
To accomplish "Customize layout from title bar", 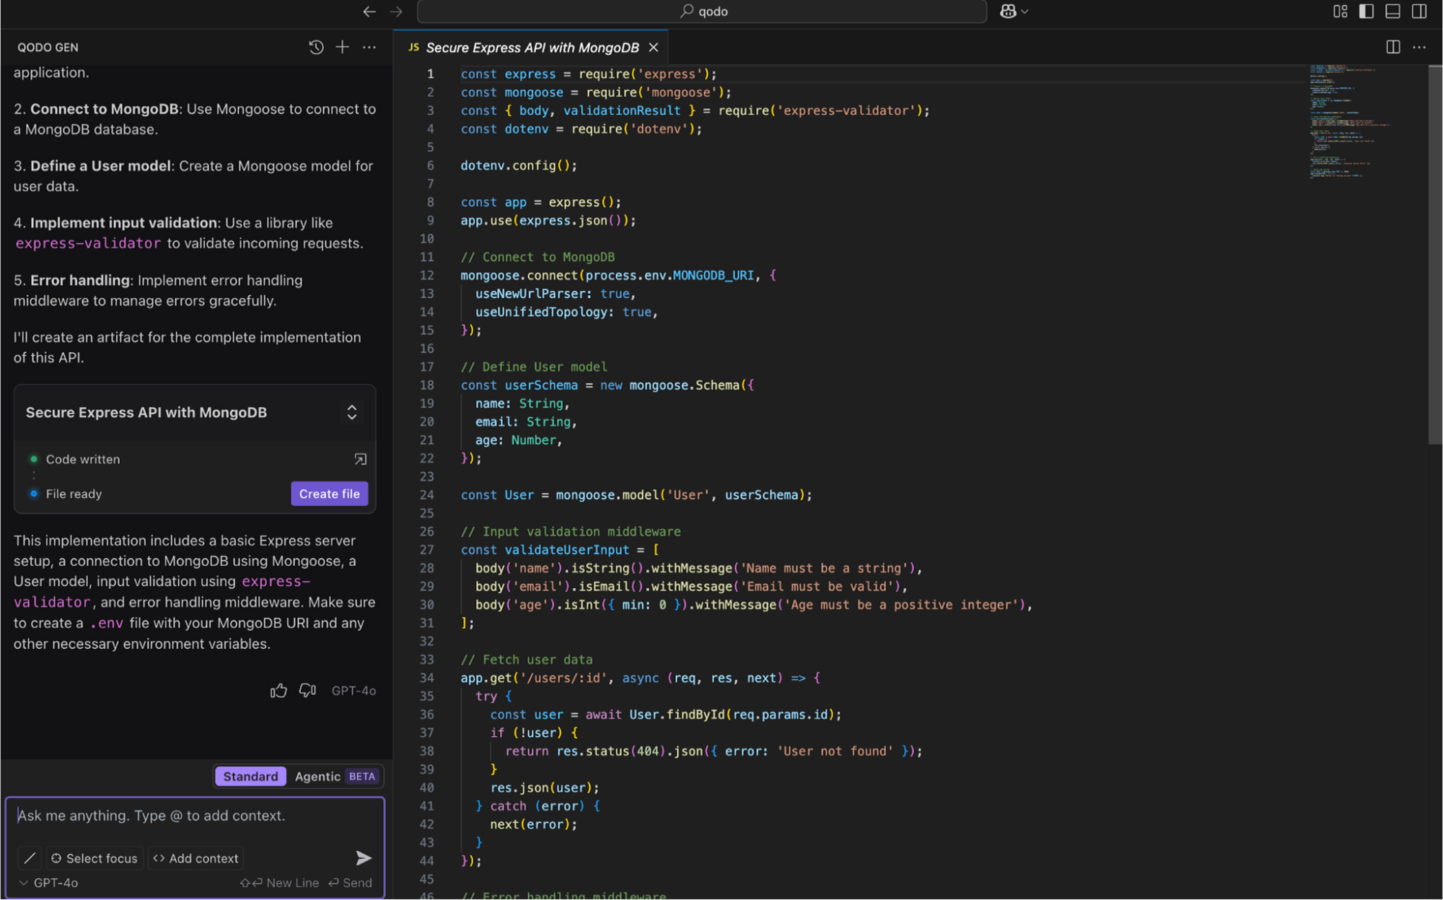I will point(1340,12).
